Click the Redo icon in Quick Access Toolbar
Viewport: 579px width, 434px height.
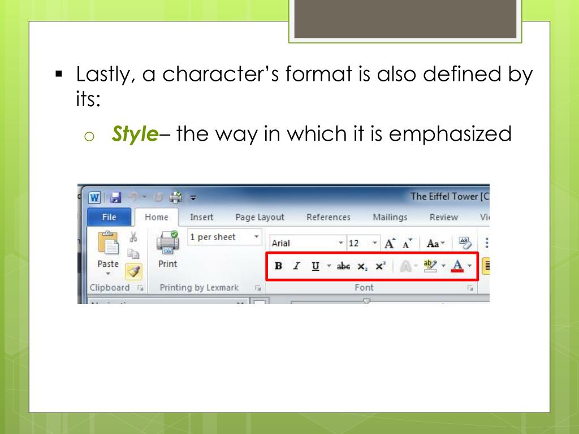[x=158, y=197]
